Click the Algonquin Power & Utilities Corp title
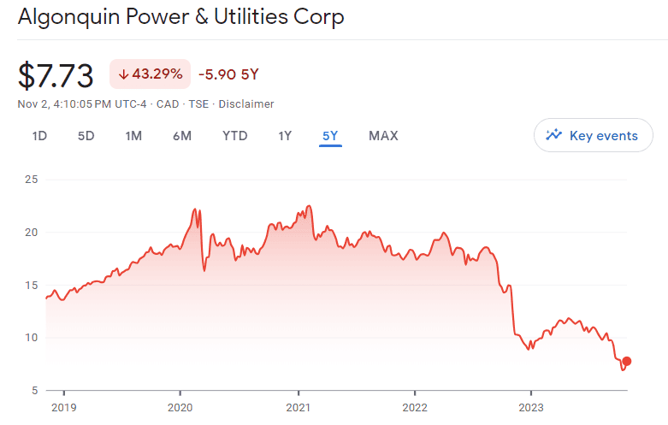This screenshot has height=425, width=668. click(x=181, y=17)
